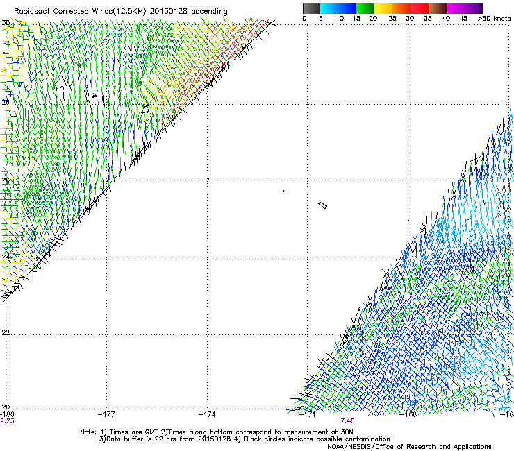The height and width of the screenshot is (451, 514).
Task: Click the latitude '22' axis label
Action: 6,332
